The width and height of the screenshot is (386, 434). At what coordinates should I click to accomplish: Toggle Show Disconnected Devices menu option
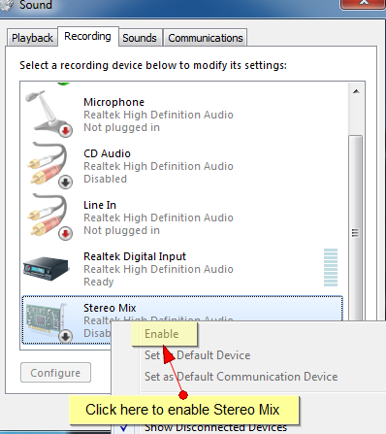(215, 428)
